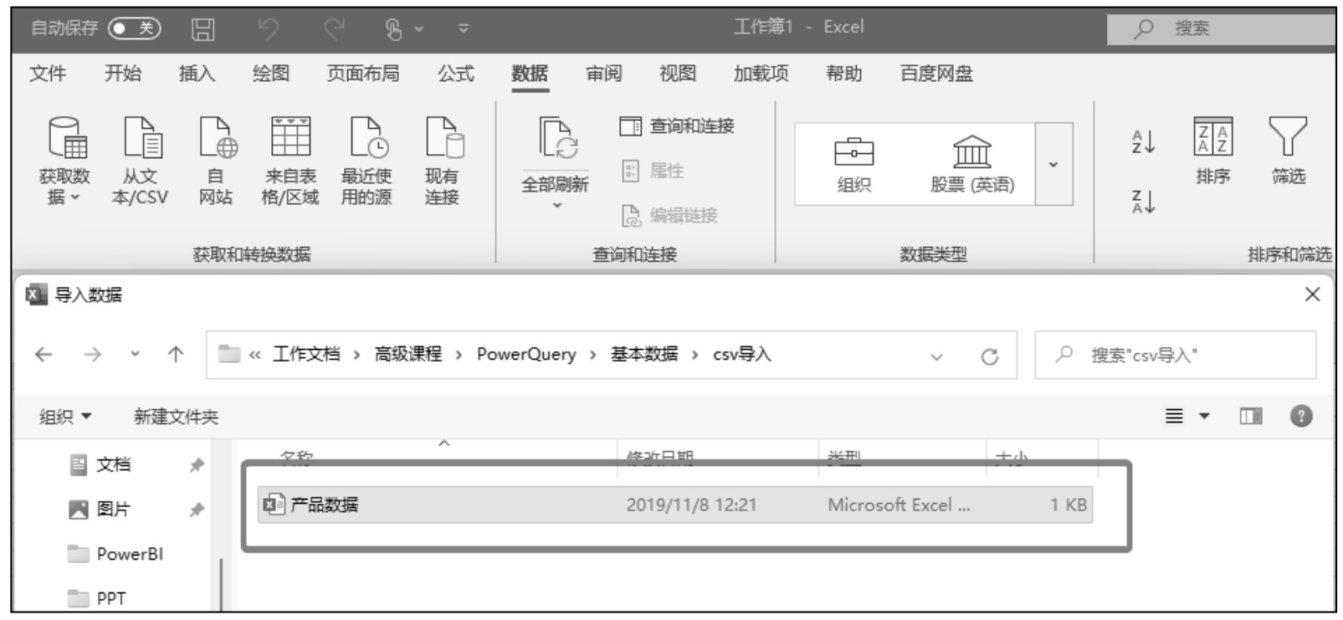Click the Up one level arrow
1343x620 pixels.
pos(176,355)
